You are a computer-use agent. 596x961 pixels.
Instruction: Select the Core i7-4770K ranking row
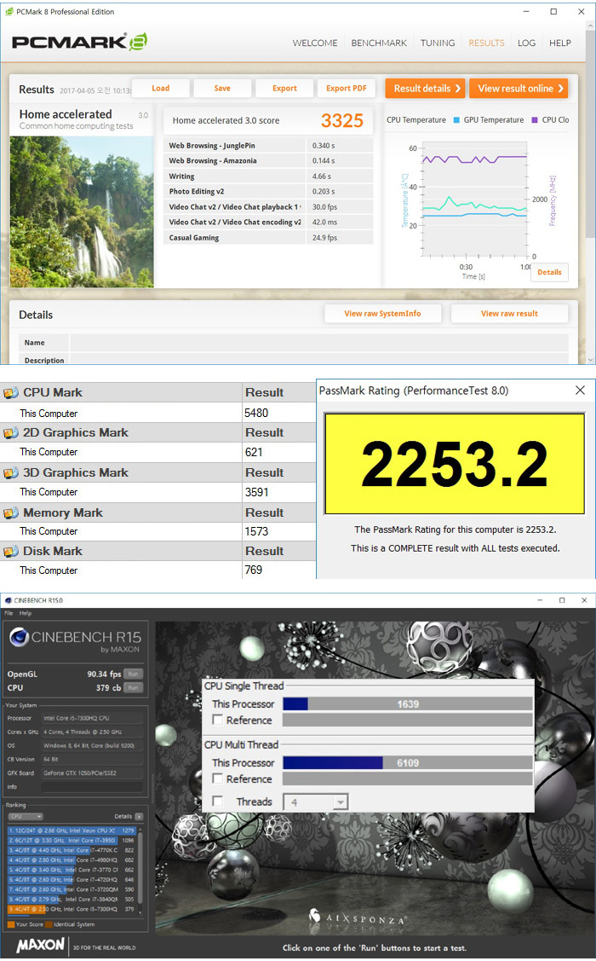pos(72,850)
